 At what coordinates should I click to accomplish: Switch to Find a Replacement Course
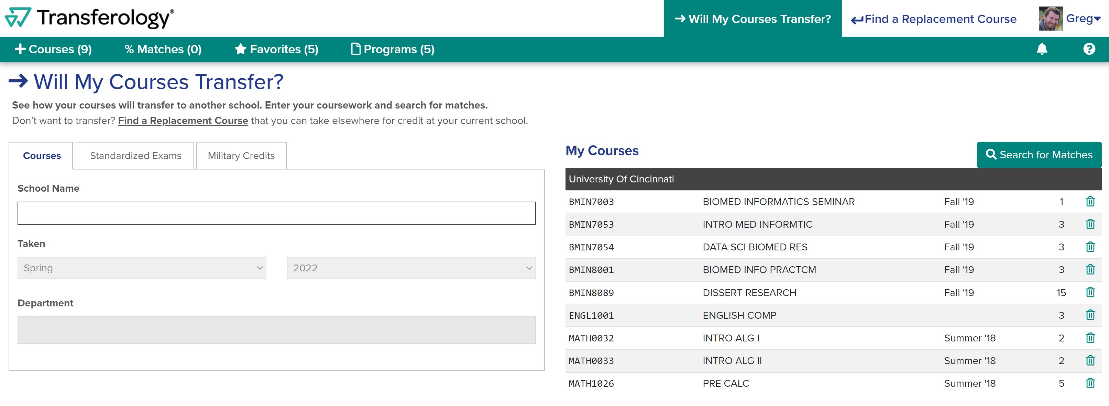coord(933,19)
